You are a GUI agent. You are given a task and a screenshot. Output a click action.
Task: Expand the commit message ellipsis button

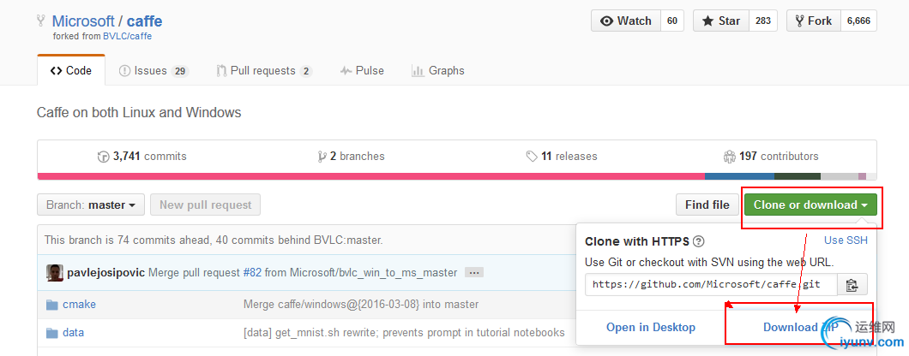(x=473, y=273)
